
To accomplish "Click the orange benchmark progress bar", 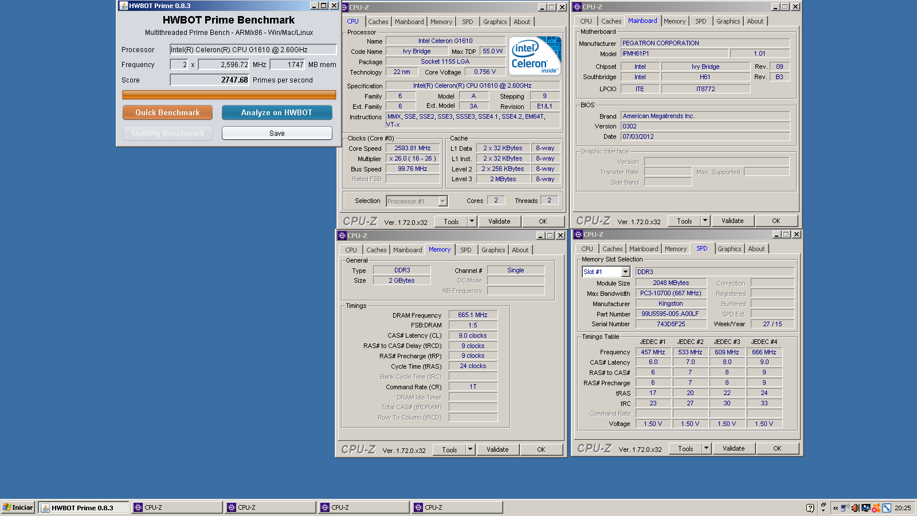I will pyautogui.click(x=229, y=95).
